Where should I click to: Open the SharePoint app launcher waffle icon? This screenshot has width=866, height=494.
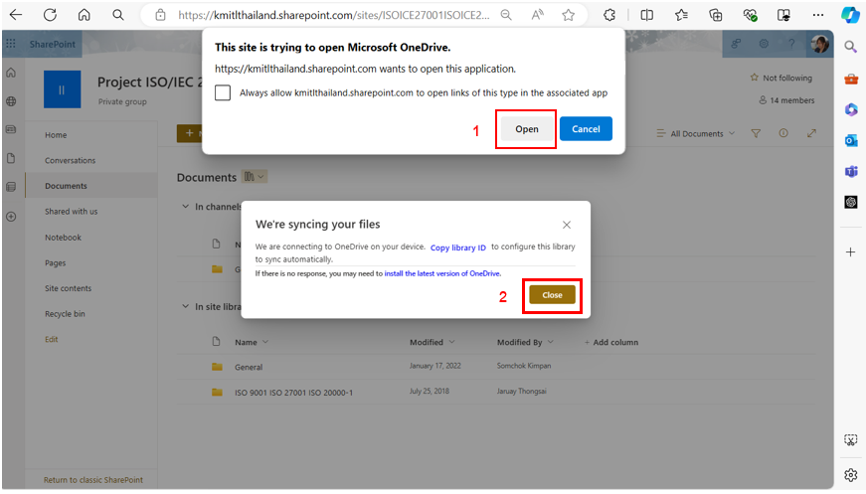pyautogui.click(x=11, y=44)
